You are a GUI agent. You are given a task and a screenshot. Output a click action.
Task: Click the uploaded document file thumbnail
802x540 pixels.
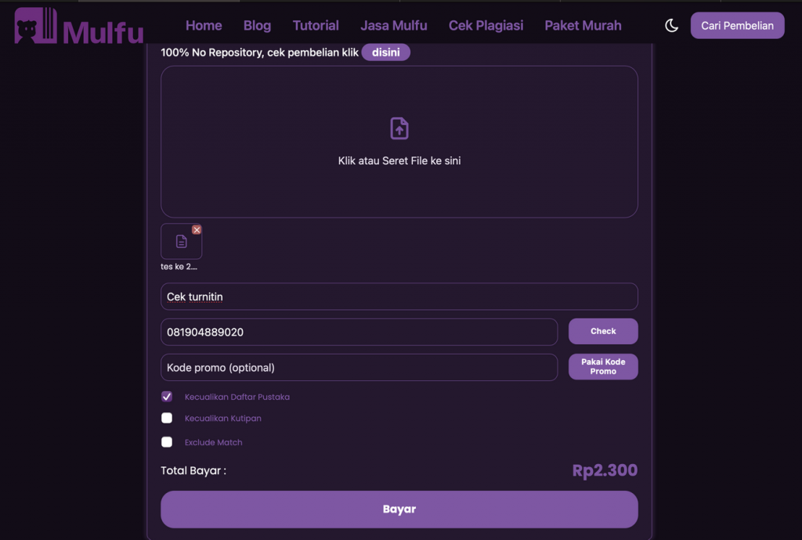coord(181,242)
